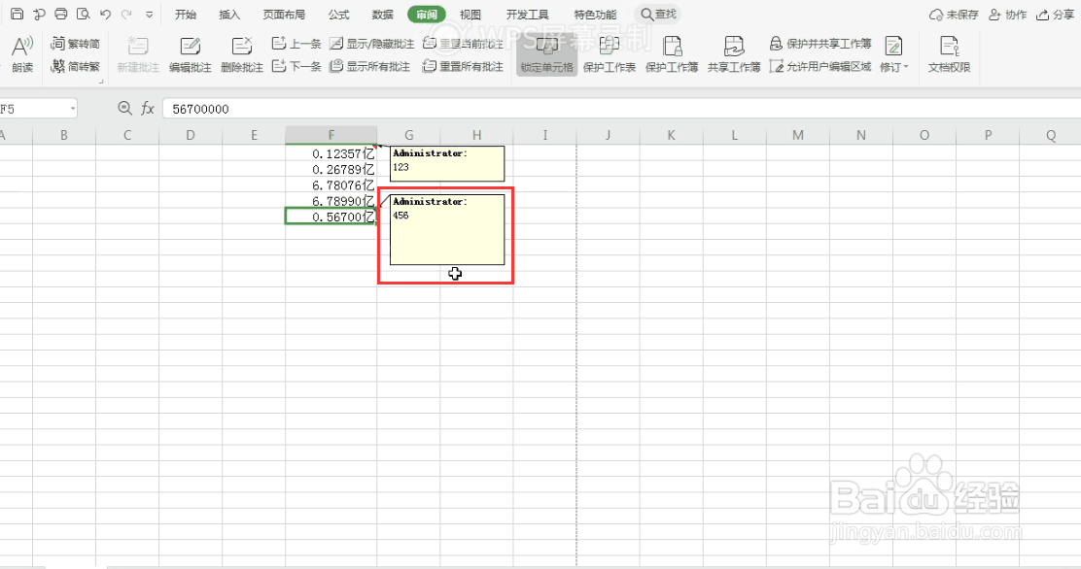Image resolution: width=1081 pixels, height=569 pixels.
Task: Select column K header
Action: click(x=671, y=135)
